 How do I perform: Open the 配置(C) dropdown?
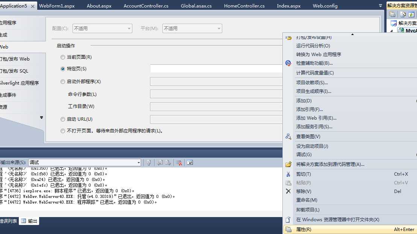pyautogui.click(x=102, y=29)
